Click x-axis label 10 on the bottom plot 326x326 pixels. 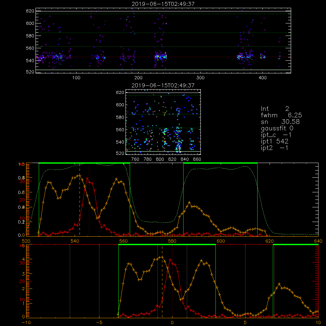[318, 322]
